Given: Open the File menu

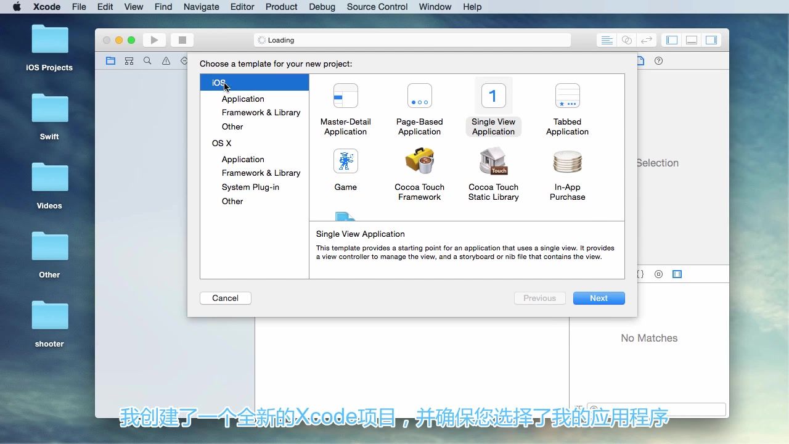Looking at the screenshot, I should point(79,7).
